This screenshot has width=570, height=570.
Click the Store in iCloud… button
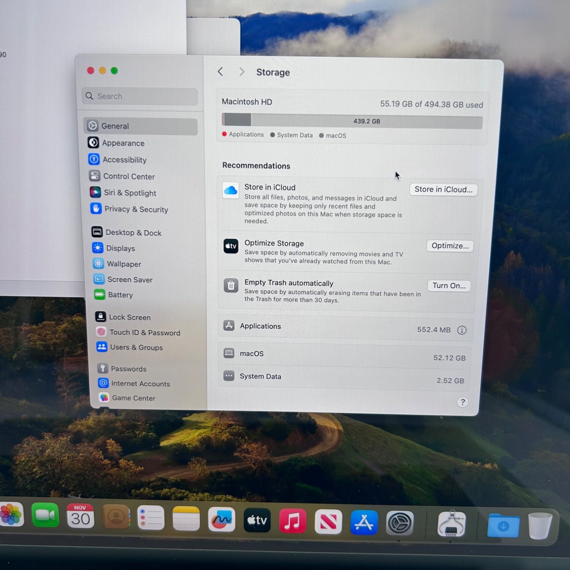point(443,190)
